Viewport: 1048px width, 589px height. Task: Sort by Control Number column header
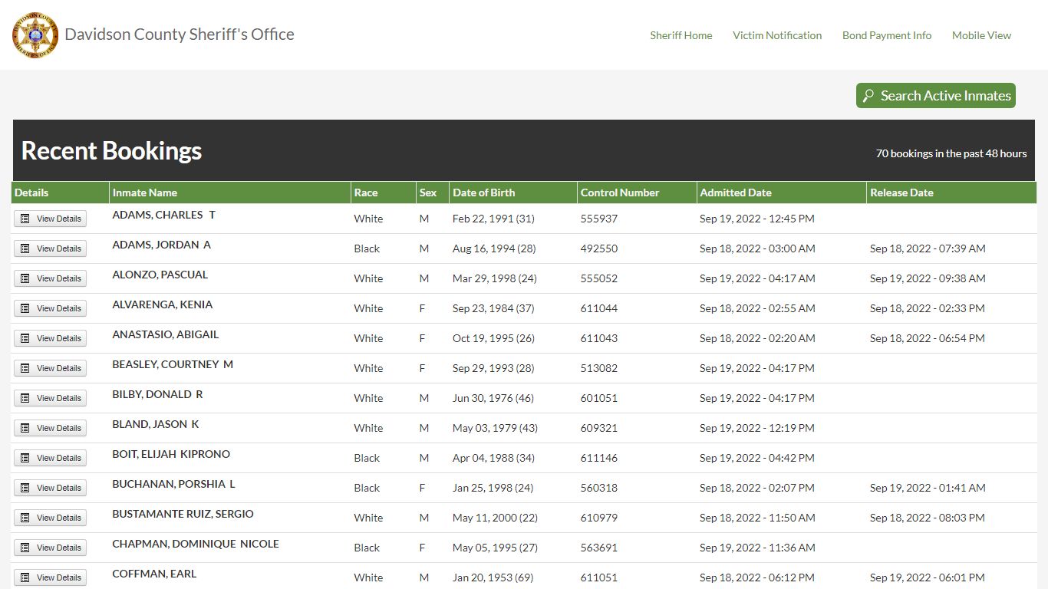point(637,192)
